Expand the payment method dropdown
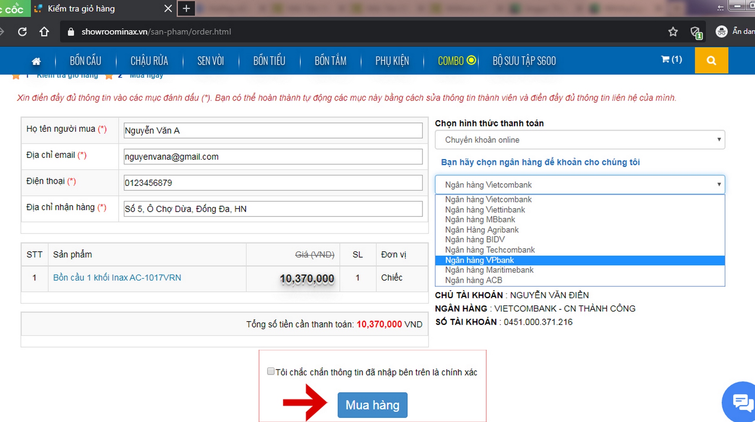This screenshot has width=755, height=422. pos(579,140)
